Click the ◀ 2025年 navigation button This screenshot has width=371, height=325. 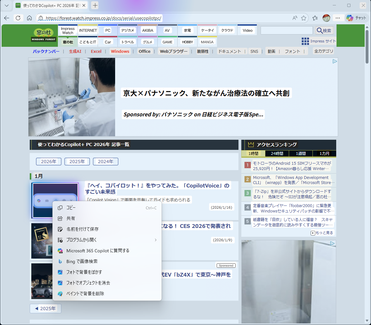45,309
